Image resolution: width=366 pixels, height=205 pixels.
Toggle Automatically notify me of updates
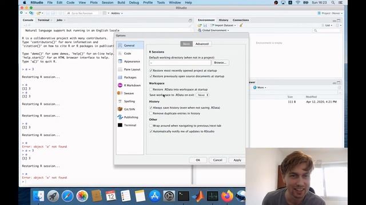click(151, 132)
